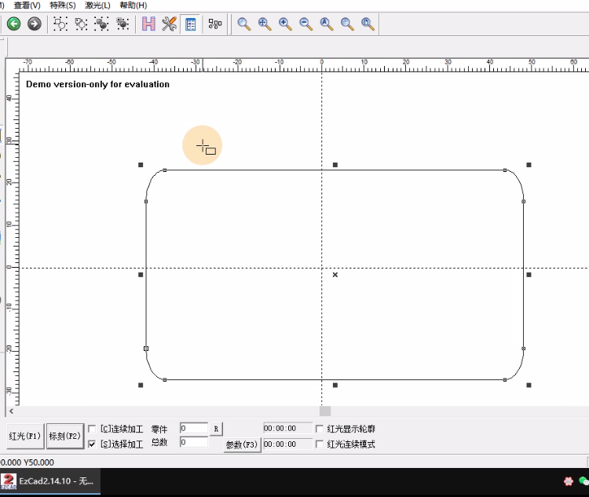Click the green WeChat tray icon
Image resolution: width=589 pixels, height=497 pixels.
coord(584,481)
